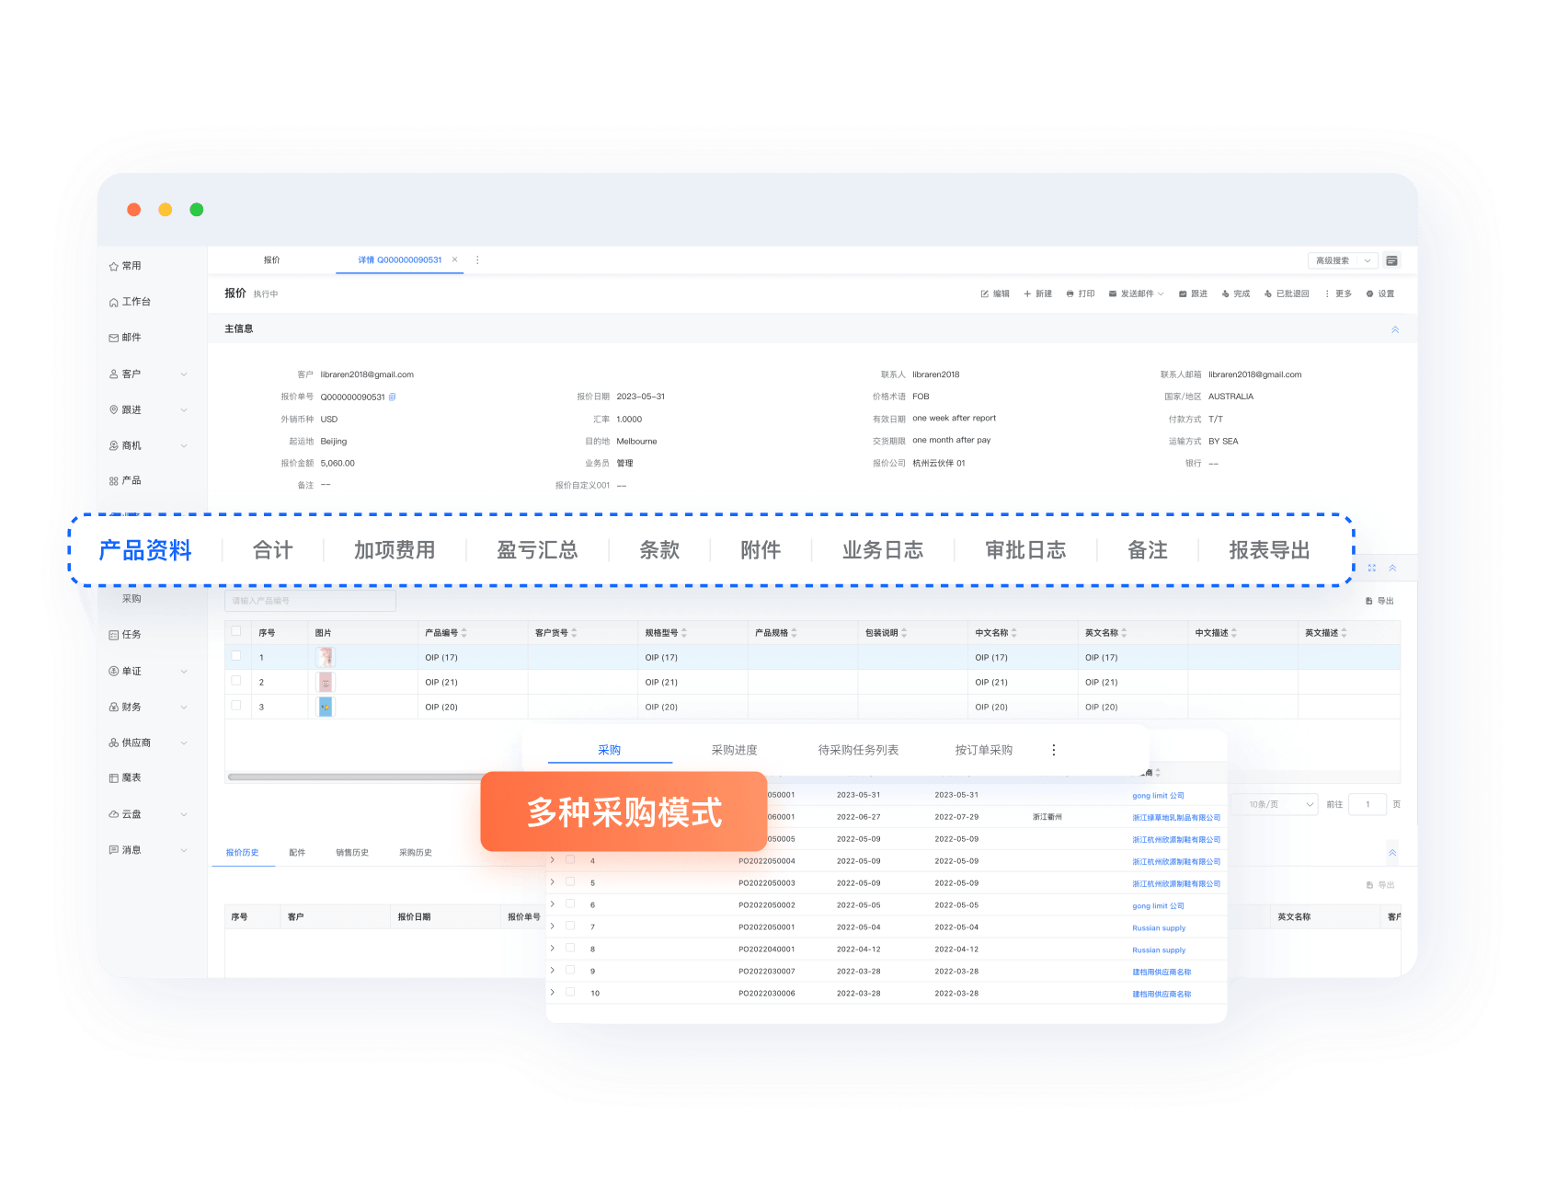Click the 跟进 follow-up toolbar icon
This screenshot has width=1545, height=1197.
click(x=1183, y=294)
